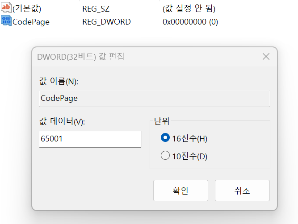
Task: Click the 값 데이터(V): label
Action: (62, 121)
